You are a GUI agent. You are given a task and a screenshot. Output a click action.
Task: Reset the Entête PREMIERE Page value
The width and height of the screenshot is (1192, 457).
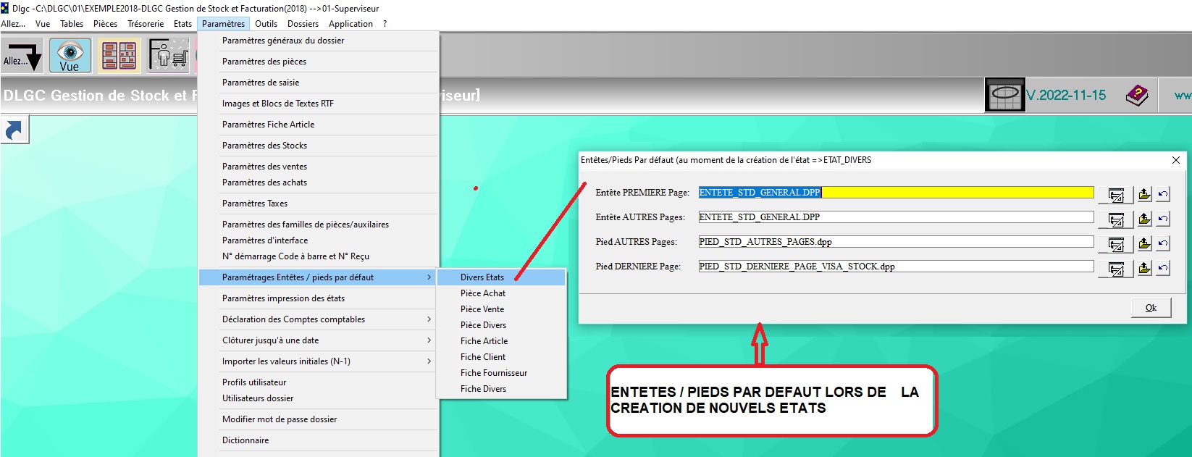[1163, 194]
